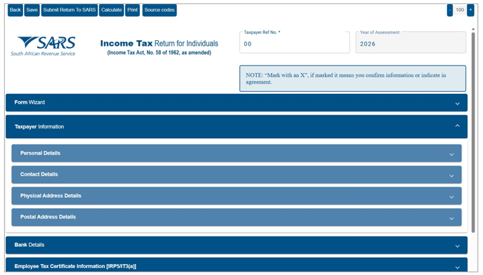
Task: Open Source codes reference
Action: click(x=159, y=10)
